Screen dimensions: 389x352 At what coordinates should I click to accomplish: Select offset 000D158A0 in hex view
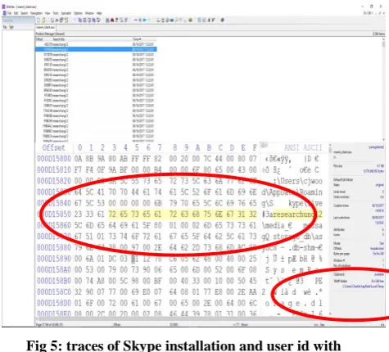point(54,270)
